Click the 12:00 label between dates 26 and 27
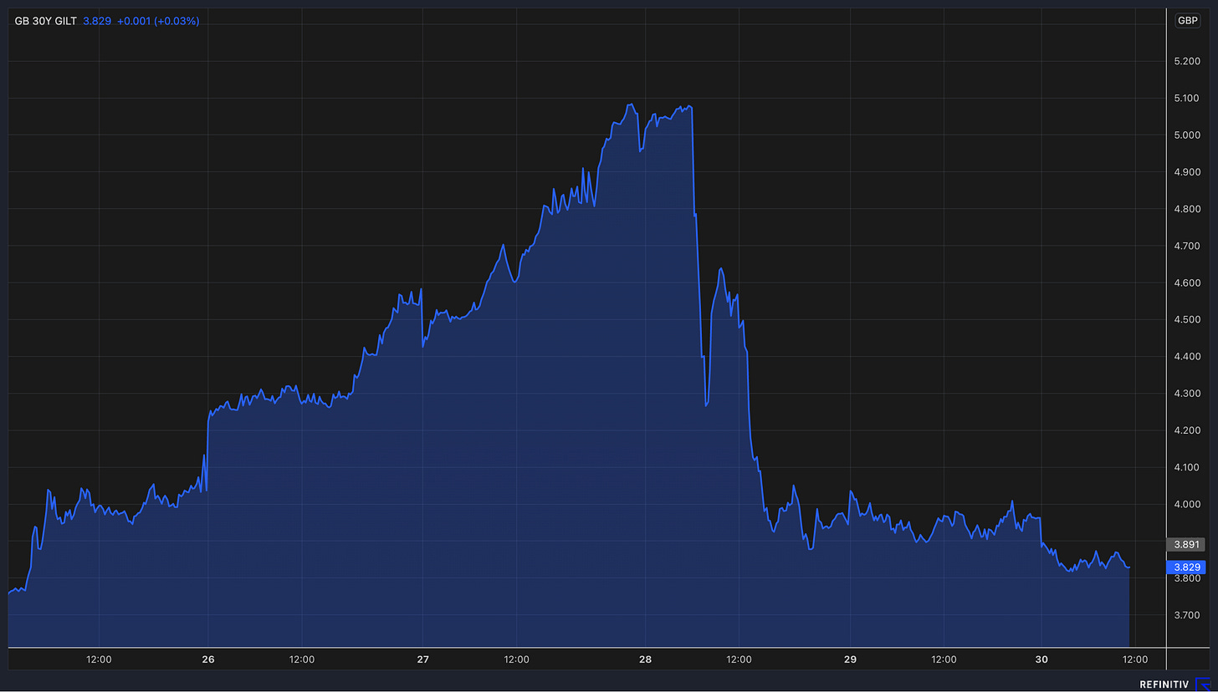1218x692 pixels. (302, 659)
